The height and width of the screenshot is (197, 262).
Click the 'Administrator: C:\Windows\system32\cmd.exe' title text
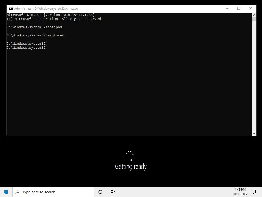pyautogui.click(x=46, y=9)
